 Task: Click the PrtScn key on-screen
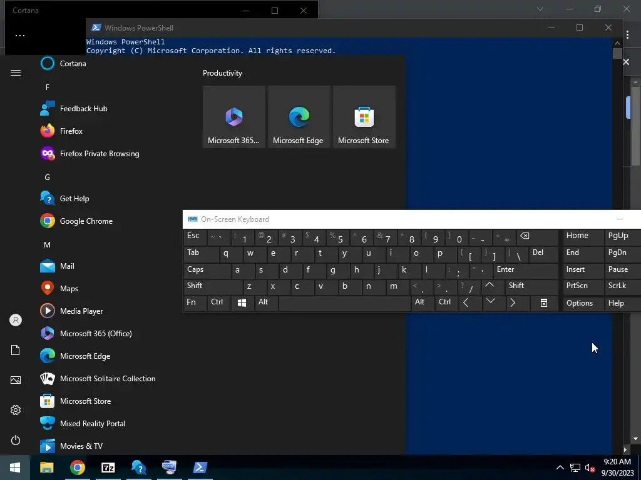click(x=583, y=287)
